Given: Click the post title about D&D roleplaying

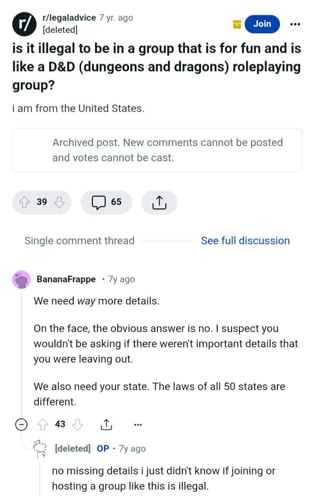Looking at the screenshot, I should [x=157, y=67].
